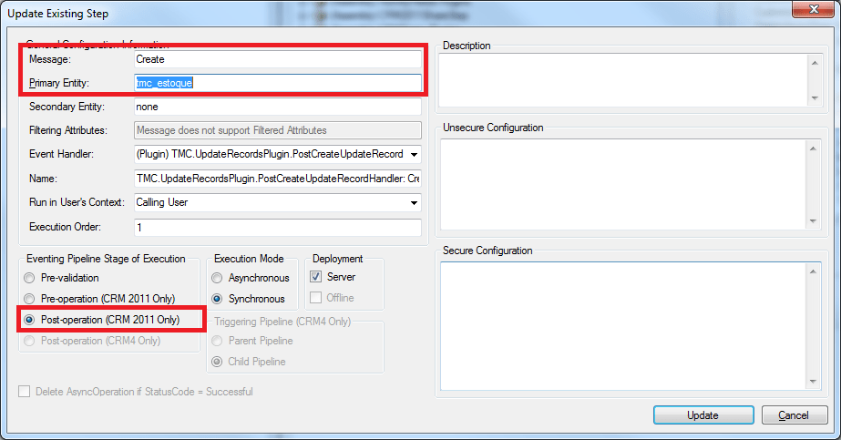Toggle the Server deployment checkbox
Screen dimensions: 841x440
point(316,277)
